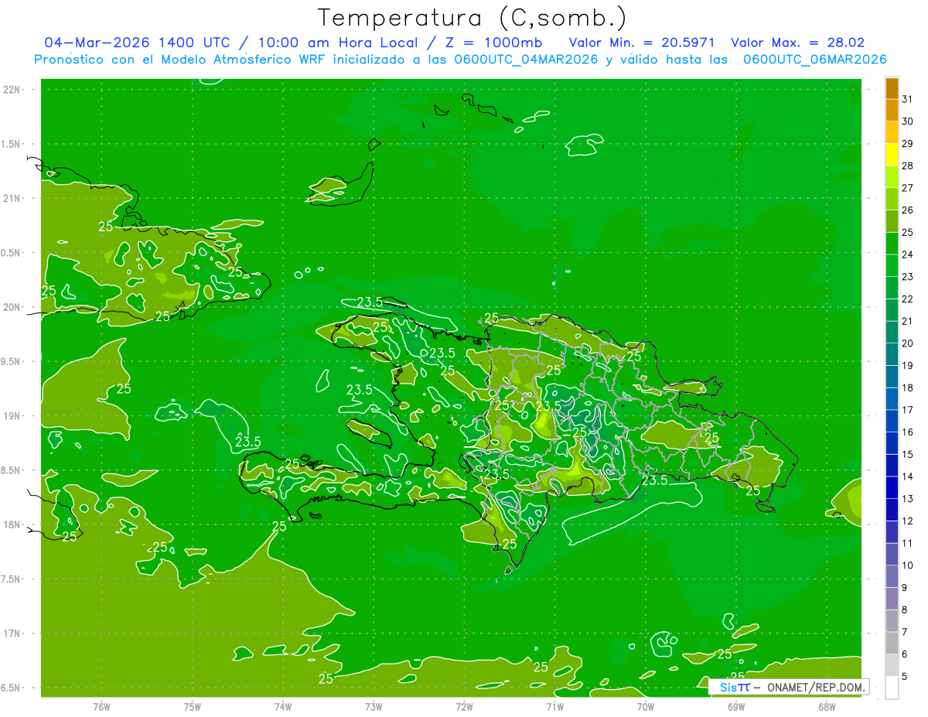Click the 'Temperatura (C,somb.)' map title

(473, 18)
